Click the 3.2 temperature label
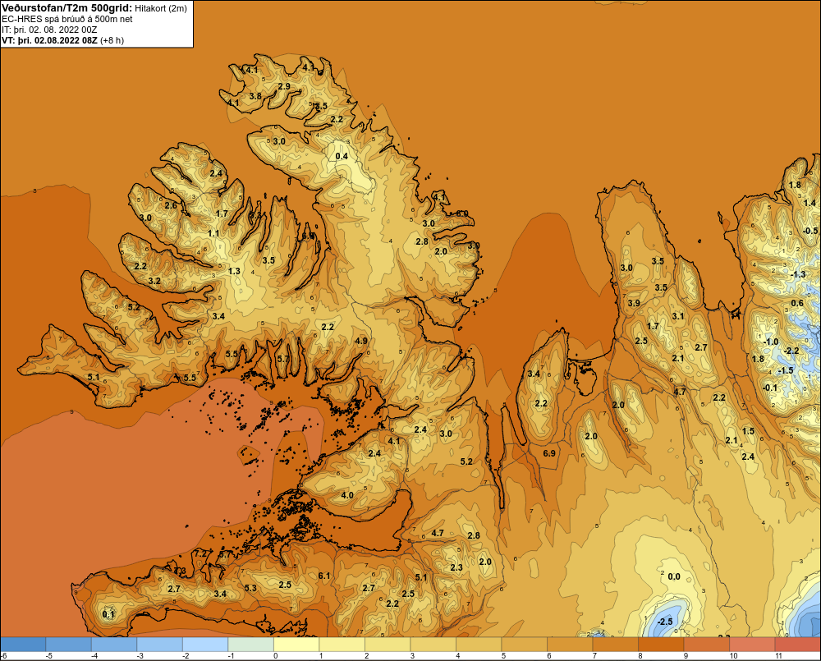Viewport: 821px width, 661px height. pyautogui.click(x=154, y=282)
